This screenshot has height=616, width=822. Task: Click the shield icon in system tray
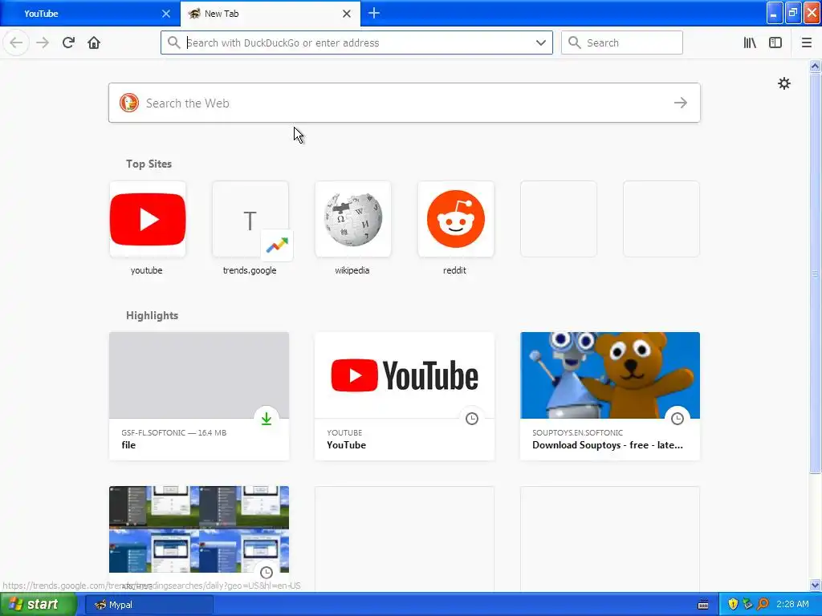733,605
